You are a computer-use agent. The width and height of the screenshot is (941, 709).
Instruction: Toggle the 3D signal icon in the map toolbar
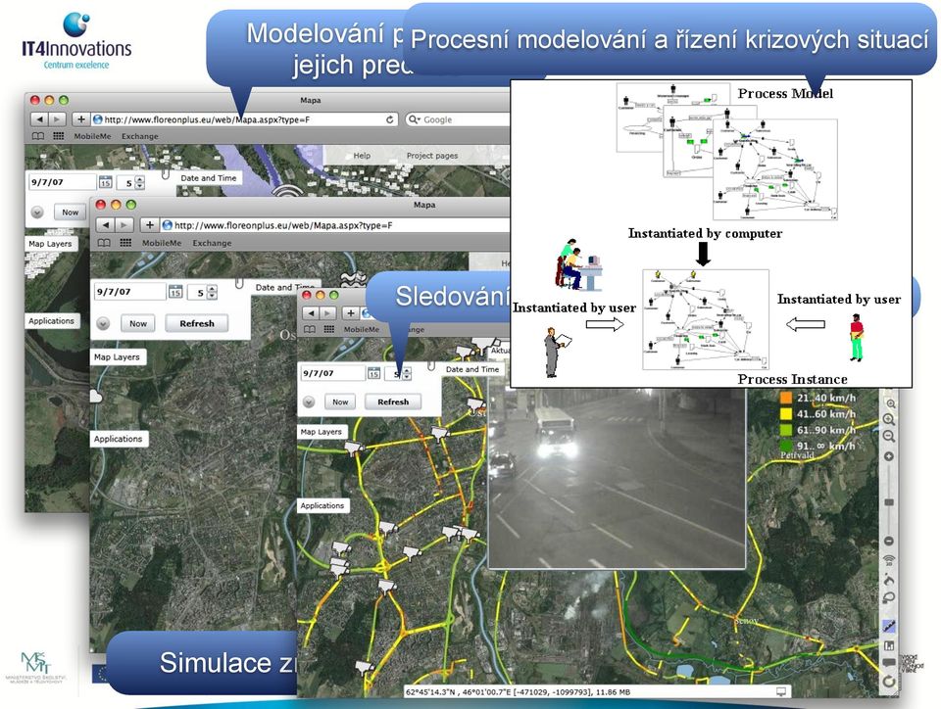[889, 560]
